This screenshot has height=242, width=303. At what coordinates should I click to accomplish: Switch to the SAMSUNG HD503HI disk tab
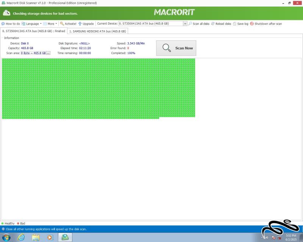click(98, 31)
